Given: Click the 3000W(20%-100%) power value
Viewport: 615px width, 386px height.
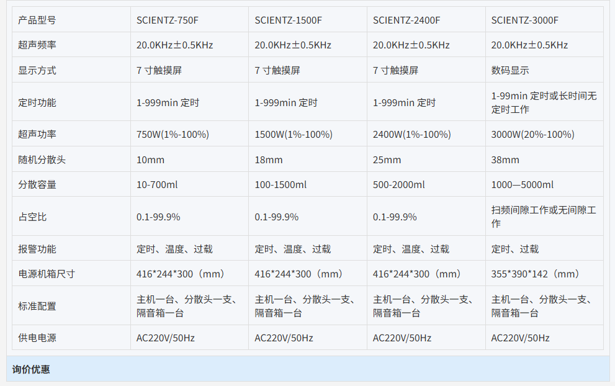Looking at the screenshot, I should (532, 135).
